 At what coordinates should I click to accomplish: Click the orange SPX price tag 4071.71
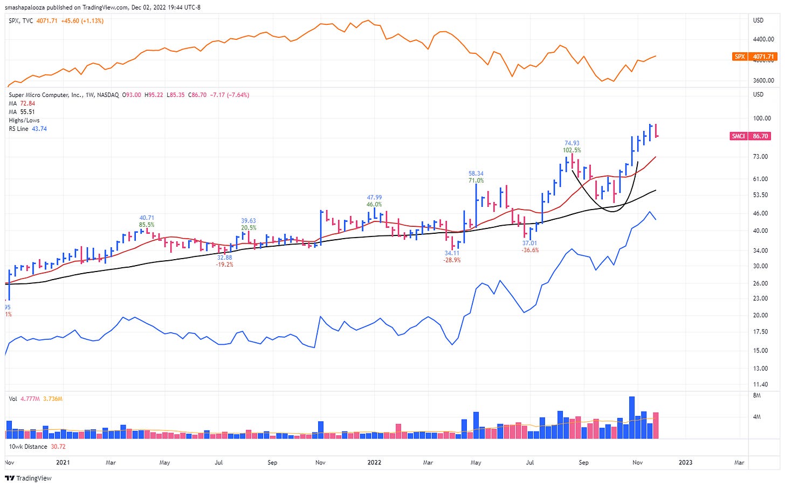pos(754,57)
